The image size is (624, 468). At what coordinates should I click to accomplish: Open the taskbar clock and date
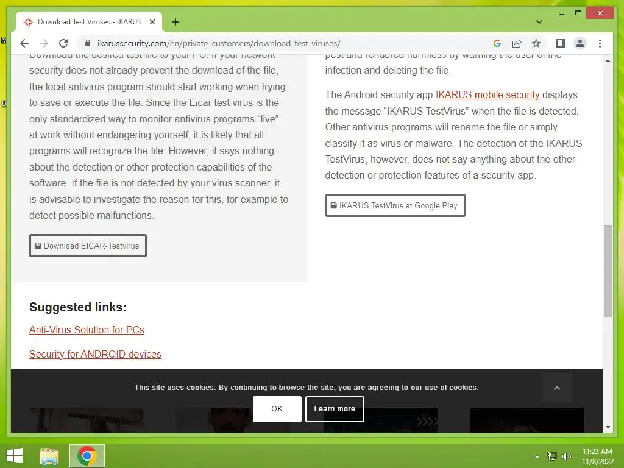point(597,456)
